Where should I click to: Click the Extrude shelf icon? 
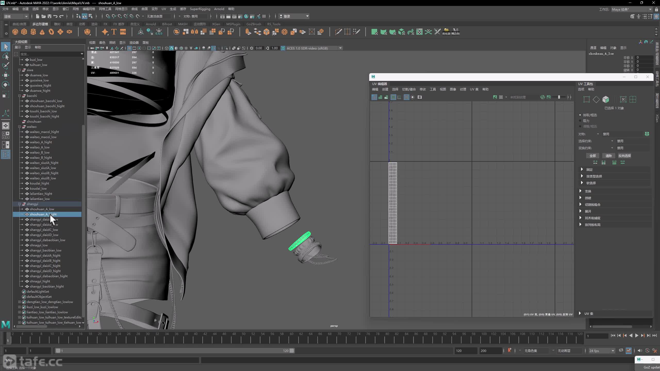click(x=248, y=32)
